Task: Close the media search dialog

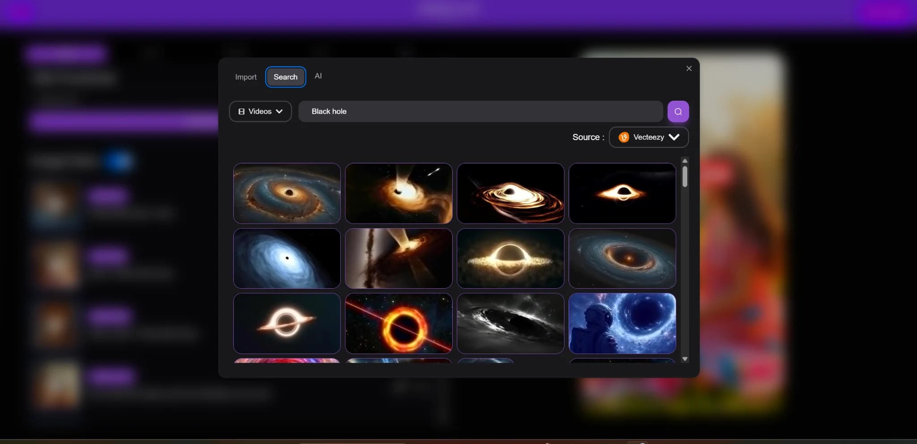Action: click(x=689, y=68)
